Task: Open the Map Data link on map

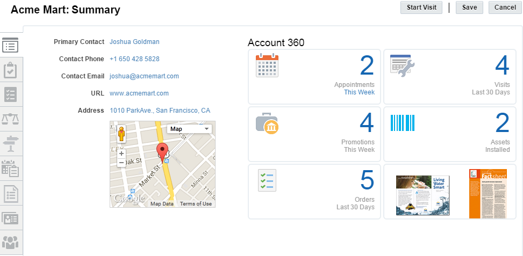Action: tap(162, 204)
